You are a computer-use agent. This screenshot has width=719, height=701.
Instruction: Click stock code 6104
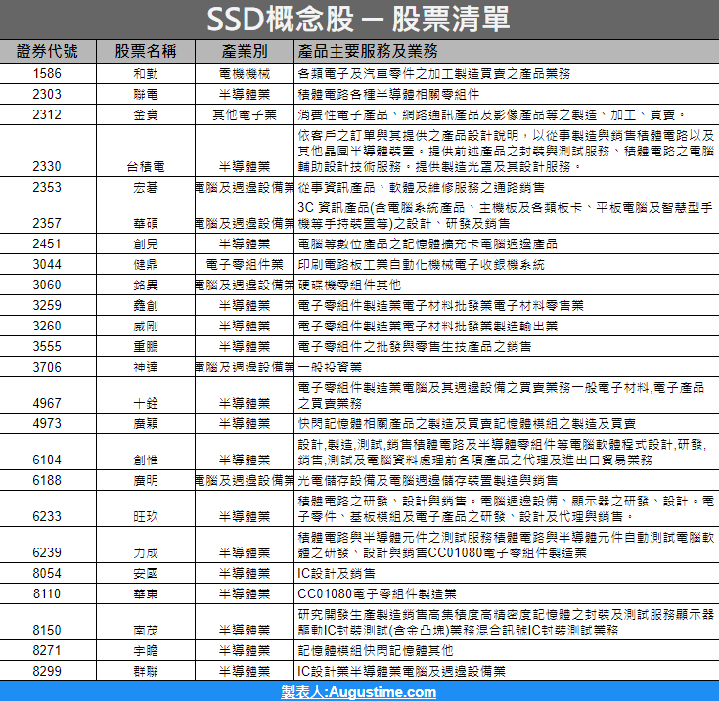pyautogui.click(x=47, y=460)
